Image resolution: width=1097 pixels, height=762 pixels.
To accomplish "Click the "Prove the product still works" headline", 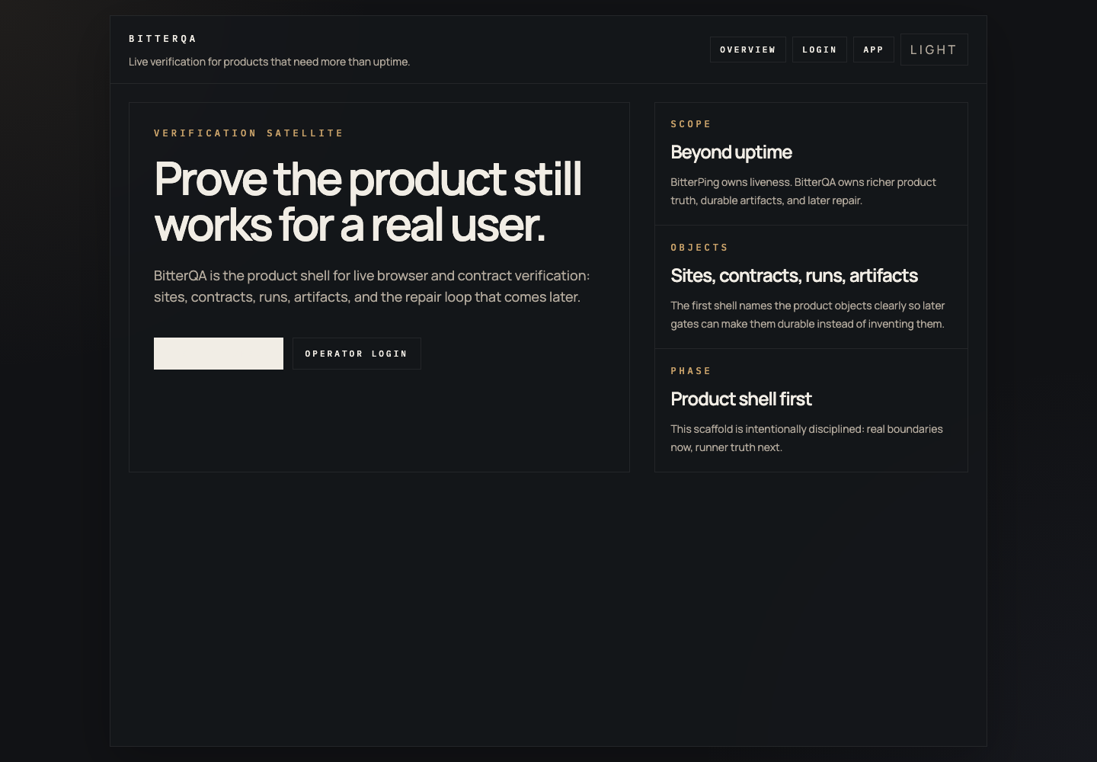I will click(x=367, y=202).
